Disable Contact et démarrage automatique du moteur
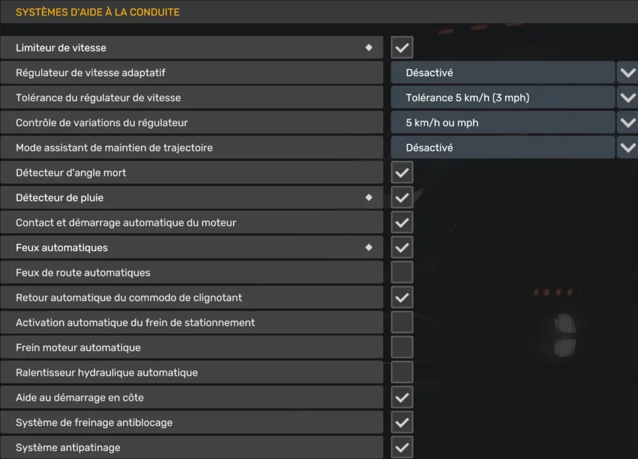Viewport: 638px width, 459px height. click(x=402, y=223)
